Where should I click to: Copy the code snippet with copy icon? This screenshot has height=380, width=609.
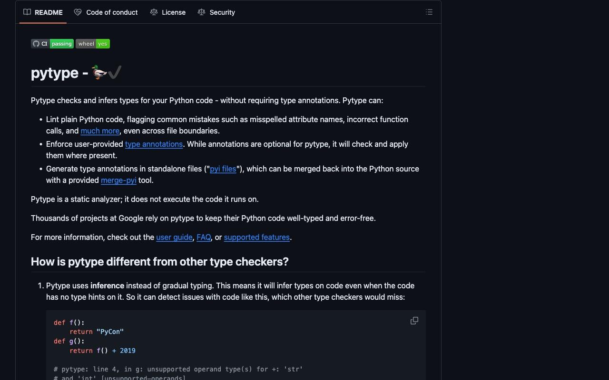click(414, 321)
